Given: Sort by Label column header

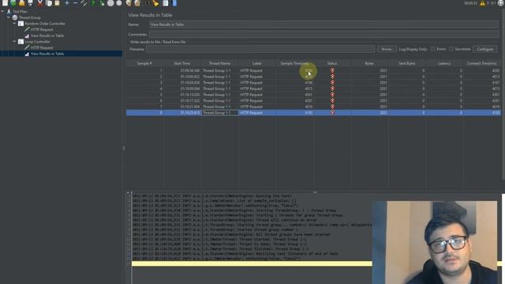Looking at the screenshot, I should coord(256,63).
